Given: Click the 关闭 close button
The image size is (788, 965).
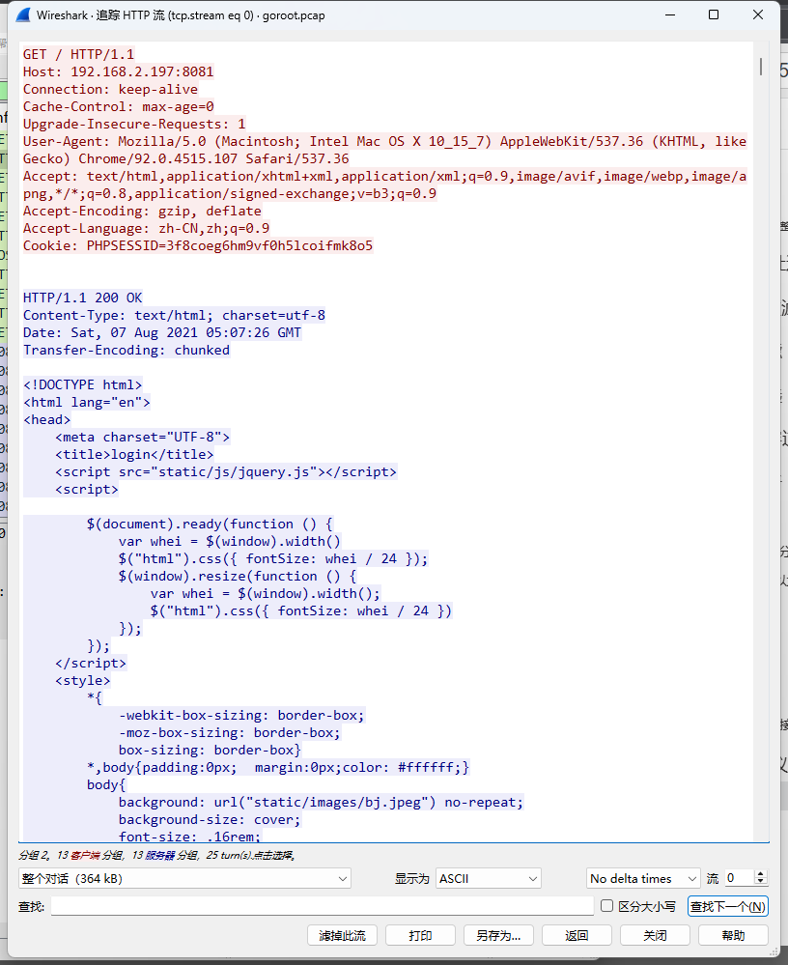Looking at the screenshot, I should click(x=655, y=935).
